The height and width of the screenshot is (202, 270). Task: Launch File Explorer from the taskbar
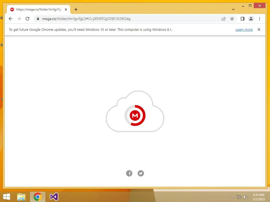tap(21, 197)
